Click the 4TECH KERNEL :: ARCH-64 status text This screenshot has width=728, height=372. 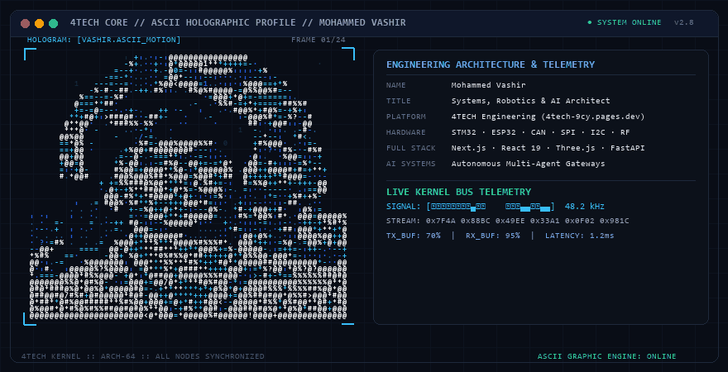tap(143, 356)
